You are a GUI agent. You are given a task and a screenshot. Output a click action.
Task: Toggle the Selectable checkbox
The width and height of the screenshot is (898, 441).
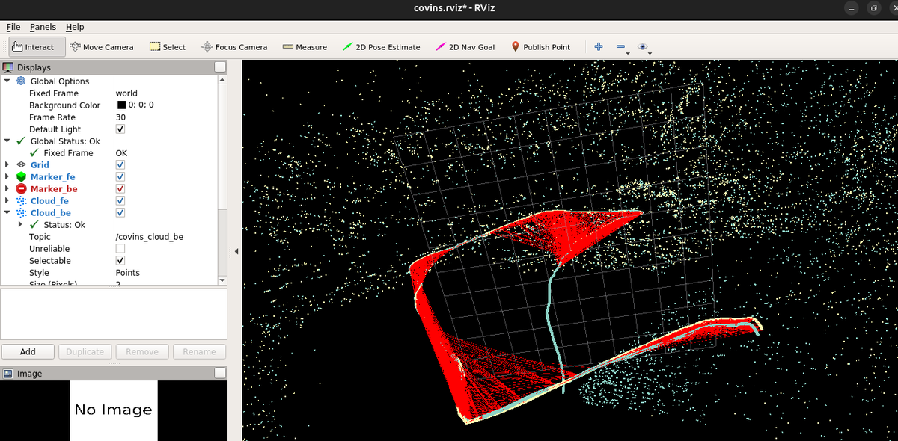coord(120,260)
